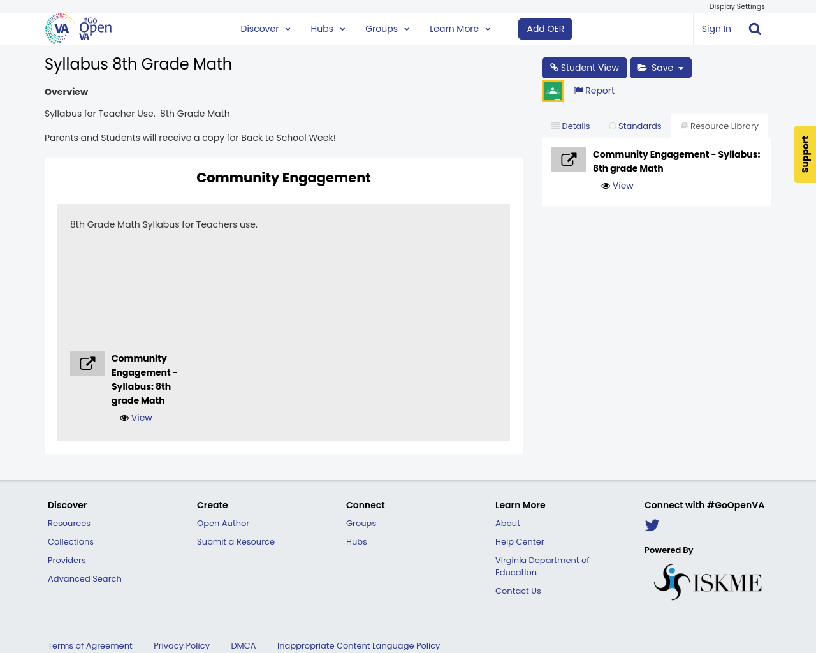
Task: Click the GoOpenVA logo
Action: pyautogui.click(x=76, y=28)
